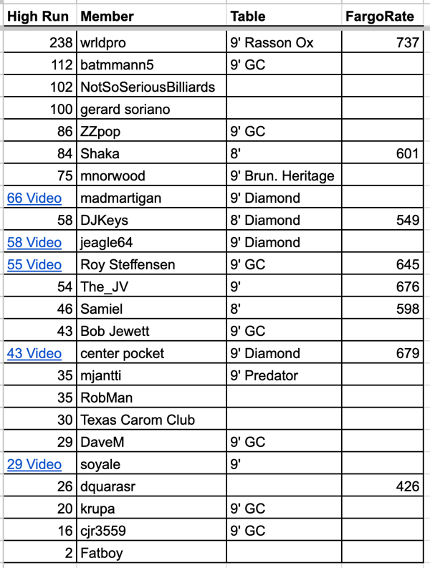
Task: Select the FargoRate cell showing 426
Action: 407,487
